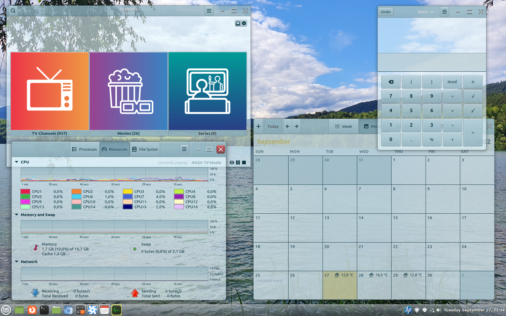
Task: Go to next month in Calendar
Action: click(296, 126)
